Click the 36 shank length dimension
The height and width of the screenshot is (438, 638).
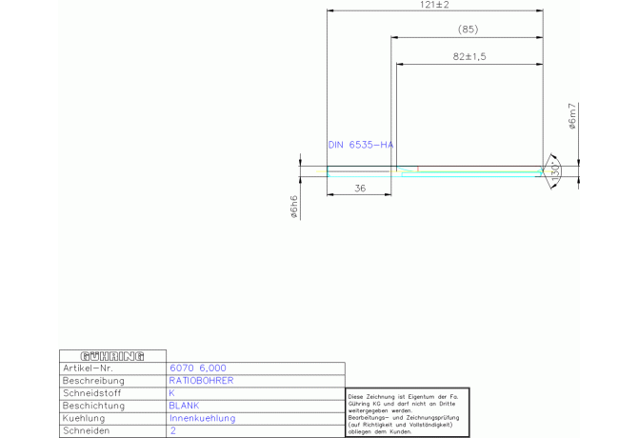[x=360, y=189]
